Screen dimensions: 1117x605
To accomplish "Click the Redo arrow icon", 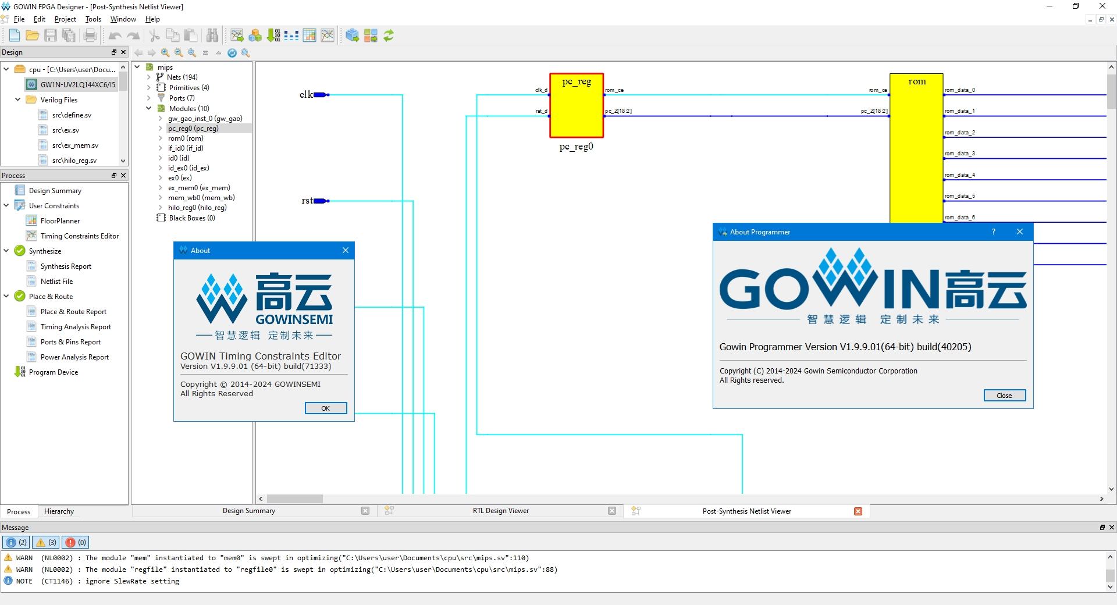I will pos(133,35).
